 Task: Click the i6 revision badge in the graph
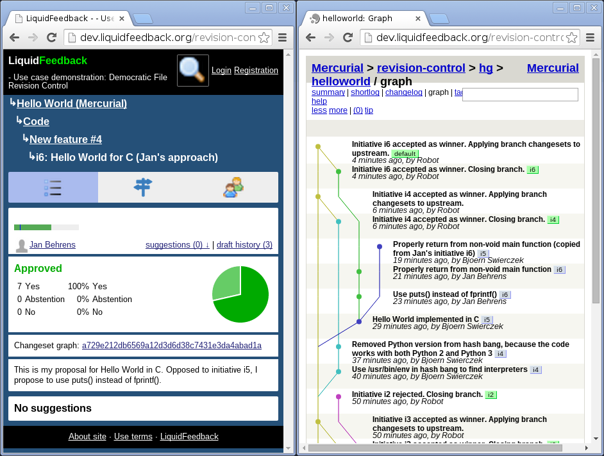pyautogui.click(x=532, y=170)
